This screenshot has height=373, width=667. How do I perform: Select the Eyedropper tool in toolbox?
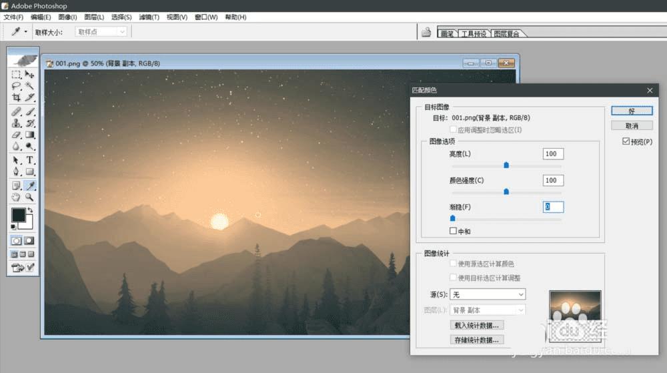29,186
